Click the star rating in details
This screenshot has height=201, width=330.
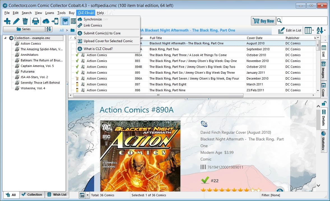click(x=231, y=190)
